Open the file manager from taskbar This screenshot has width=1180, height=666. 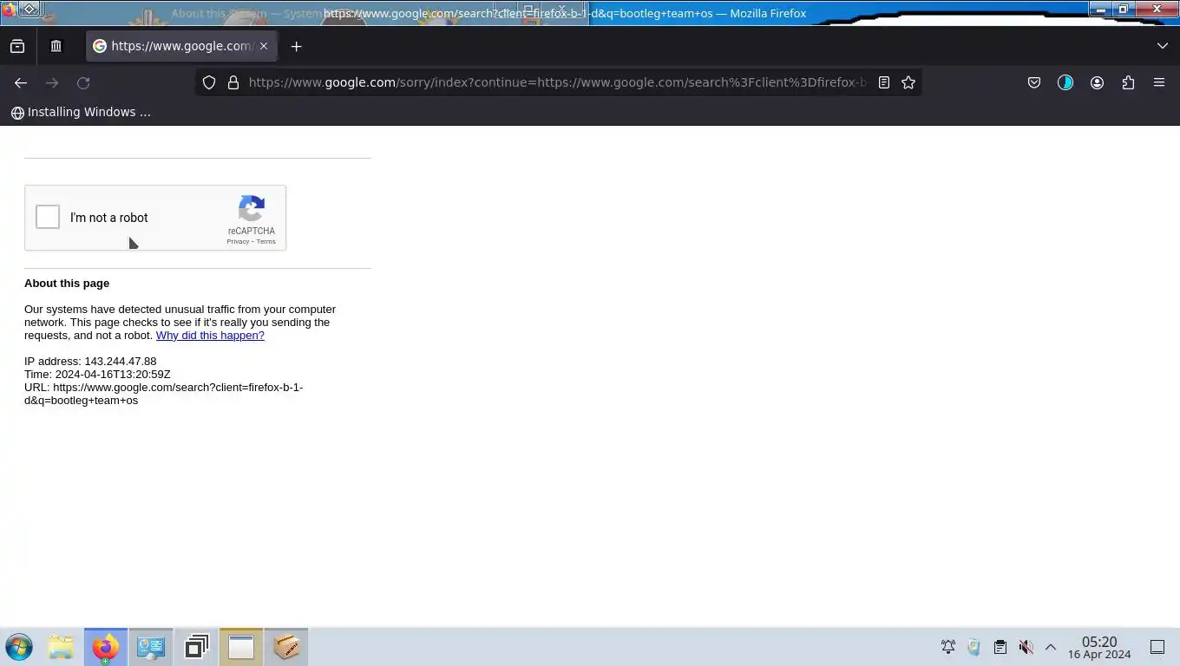point(61,647)
